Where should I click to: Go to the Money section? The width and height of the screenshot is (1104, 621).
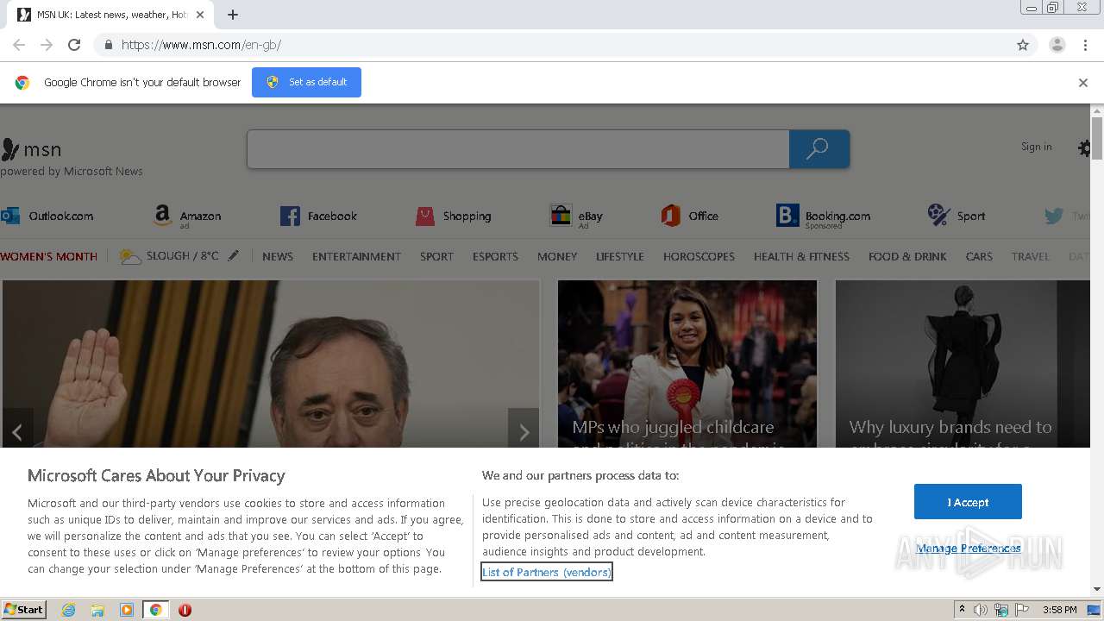(x=557, y=256)
